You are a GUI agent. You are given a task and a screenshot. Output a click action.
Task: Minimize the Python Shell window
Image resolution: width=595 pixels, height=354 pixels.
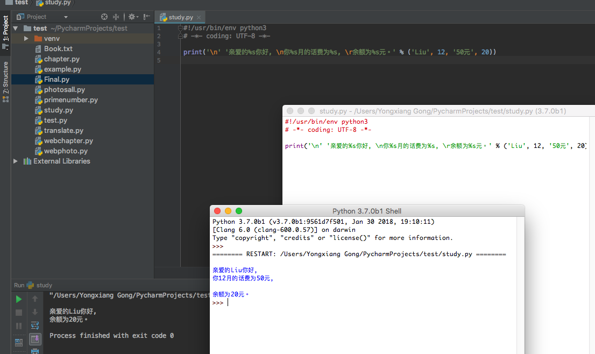click(x=228, y=211)
